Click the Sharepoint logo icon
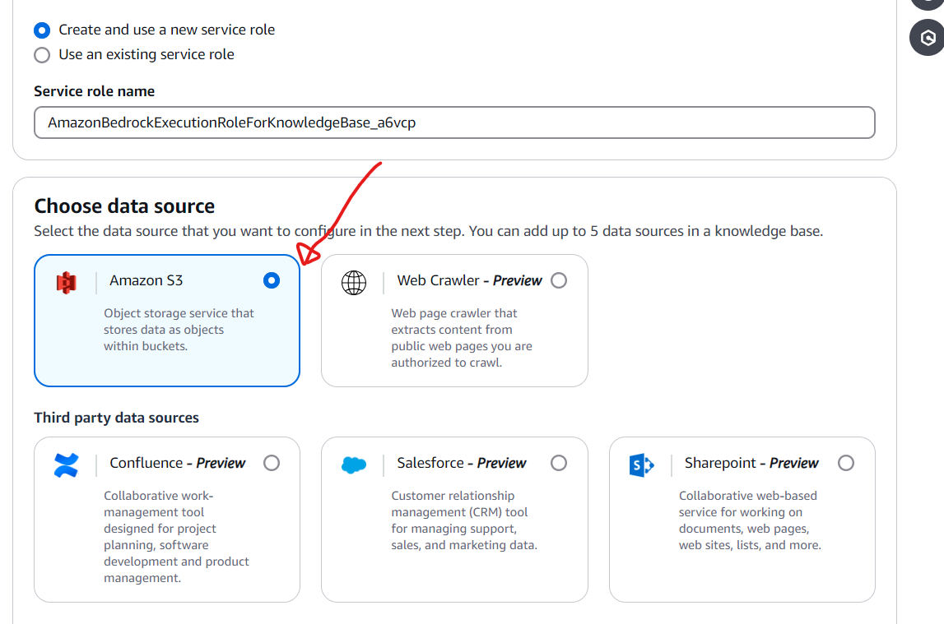This screenshot has width=944, height=624. pyautogui.click(x=641, y=465)
